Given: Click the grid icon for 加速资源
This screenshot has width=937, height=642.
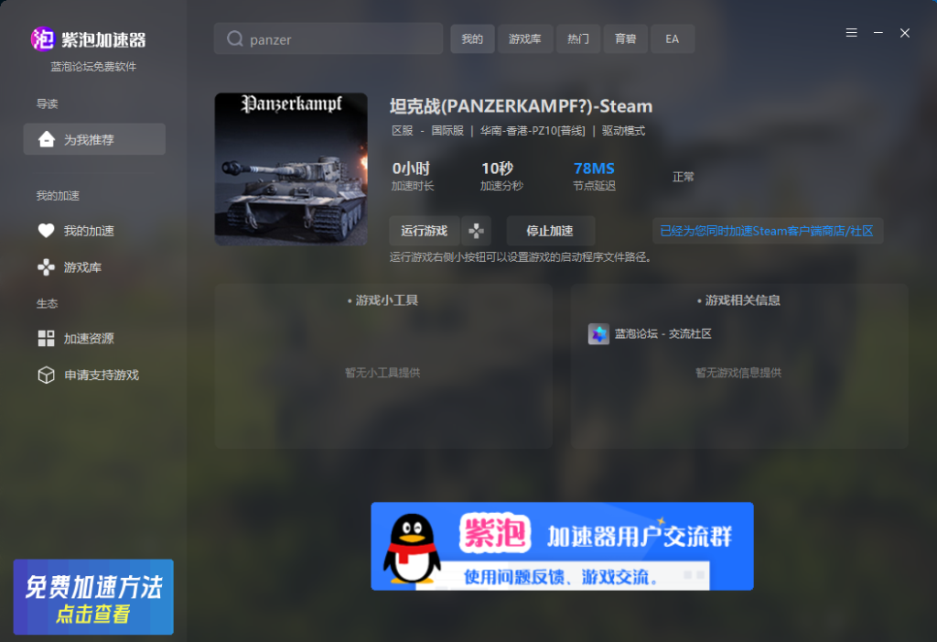Looking at the screenshot, I should [x=46, y=338].
